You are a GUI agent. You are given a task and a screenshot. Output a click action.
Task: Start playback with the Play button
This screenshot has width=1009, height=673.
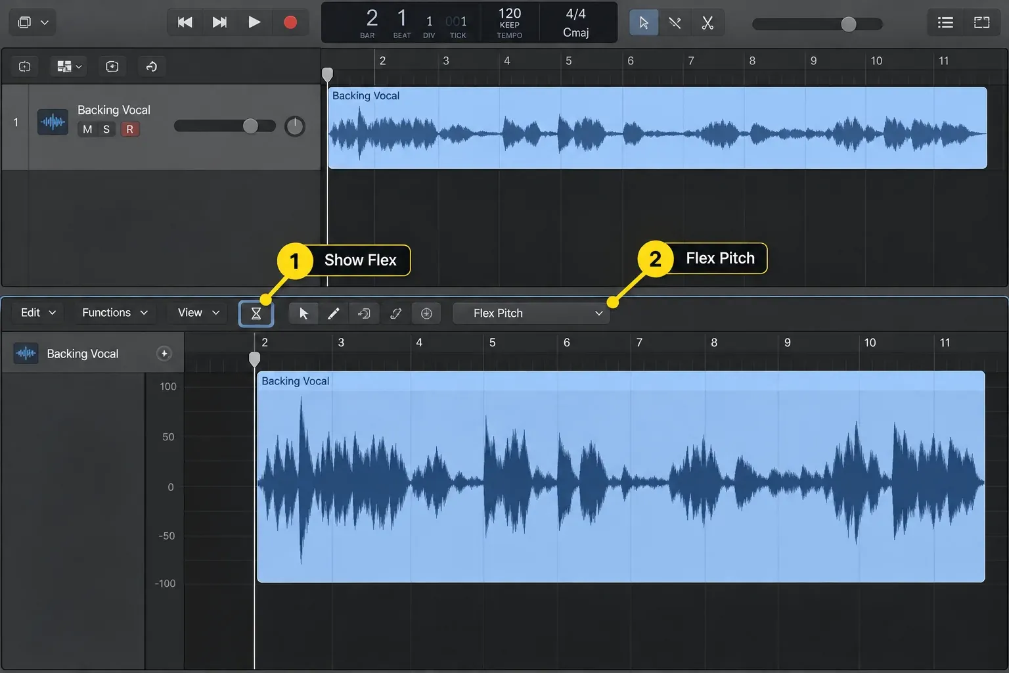point(254,22)
